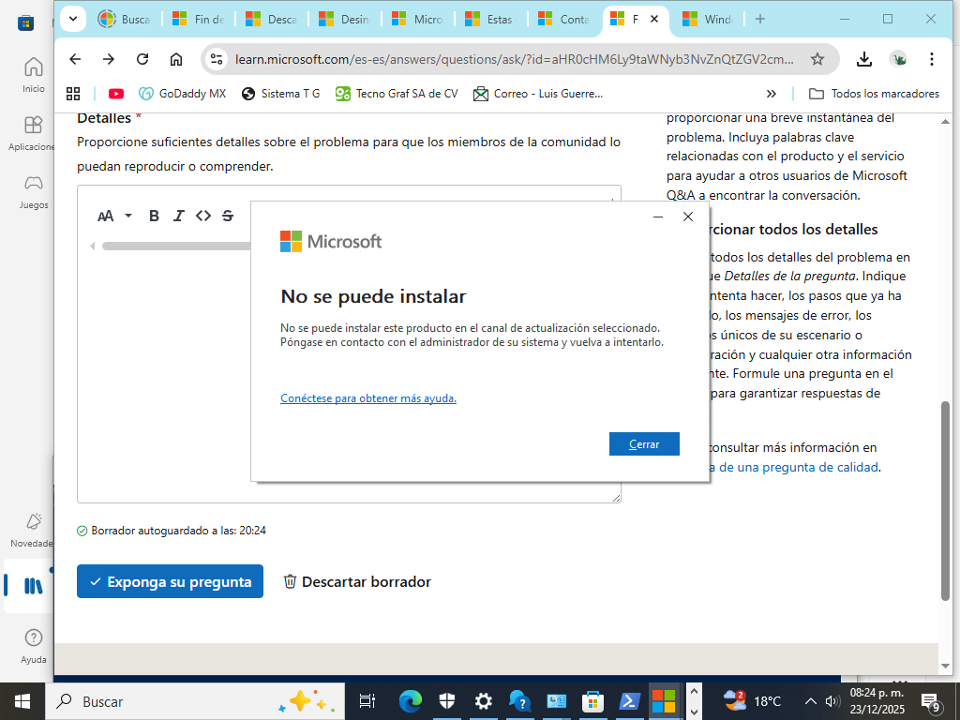Reload the current page
Screen dimensions: 960x720
(x=142, y=59)
